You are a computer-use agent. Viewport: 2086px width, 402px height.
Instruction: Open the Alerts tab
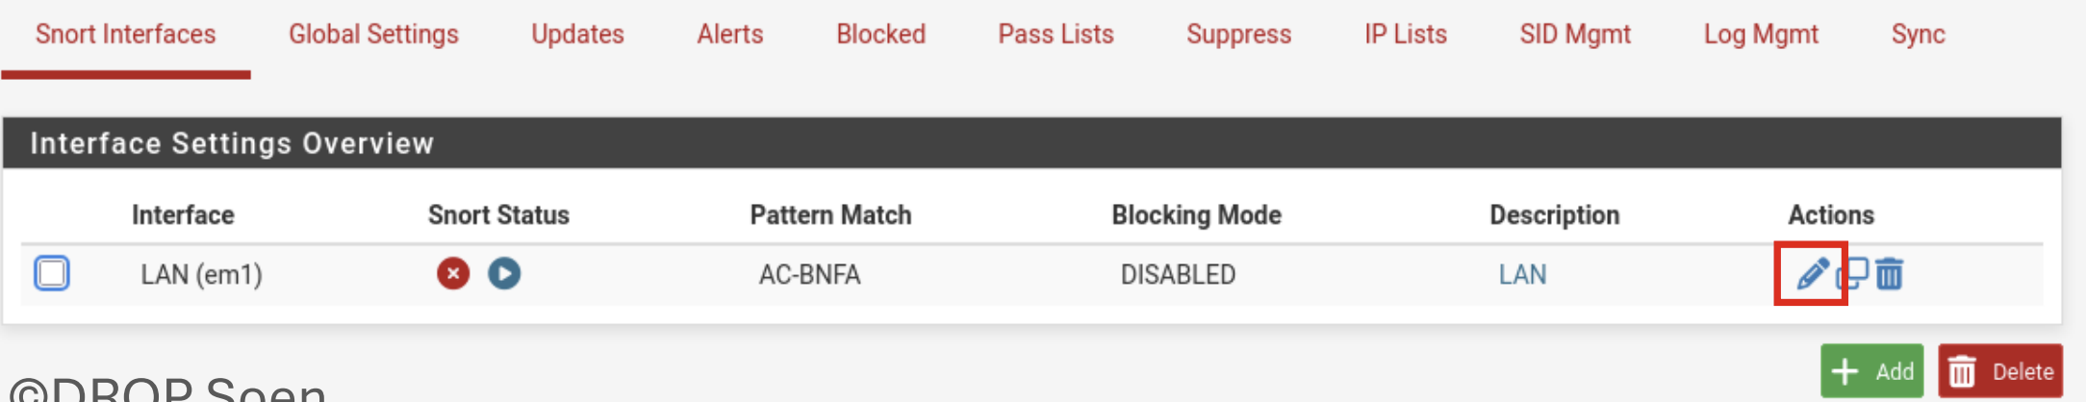tap(730, 35)
